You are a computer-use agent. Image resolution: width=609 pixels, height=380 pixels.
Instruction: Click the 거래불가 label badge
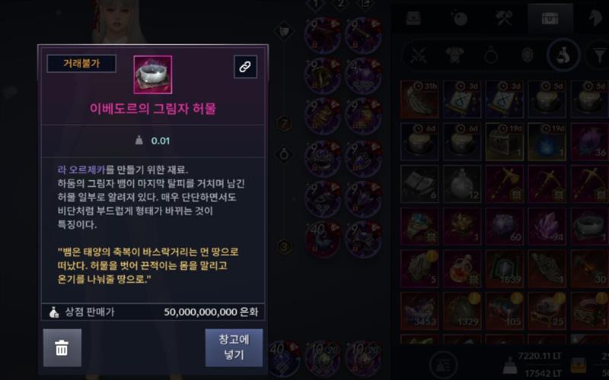click(x=81, y=64)
